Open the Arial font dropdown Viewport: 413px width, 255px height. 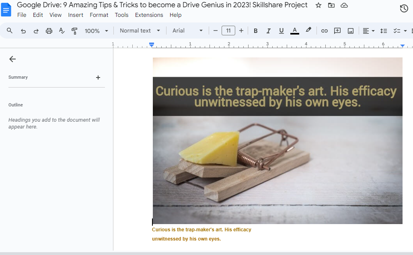click(x=187, y=31)
